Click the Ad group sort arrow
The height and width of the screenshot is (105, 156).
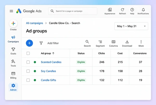pyautogui.click(x=53, y=53)
